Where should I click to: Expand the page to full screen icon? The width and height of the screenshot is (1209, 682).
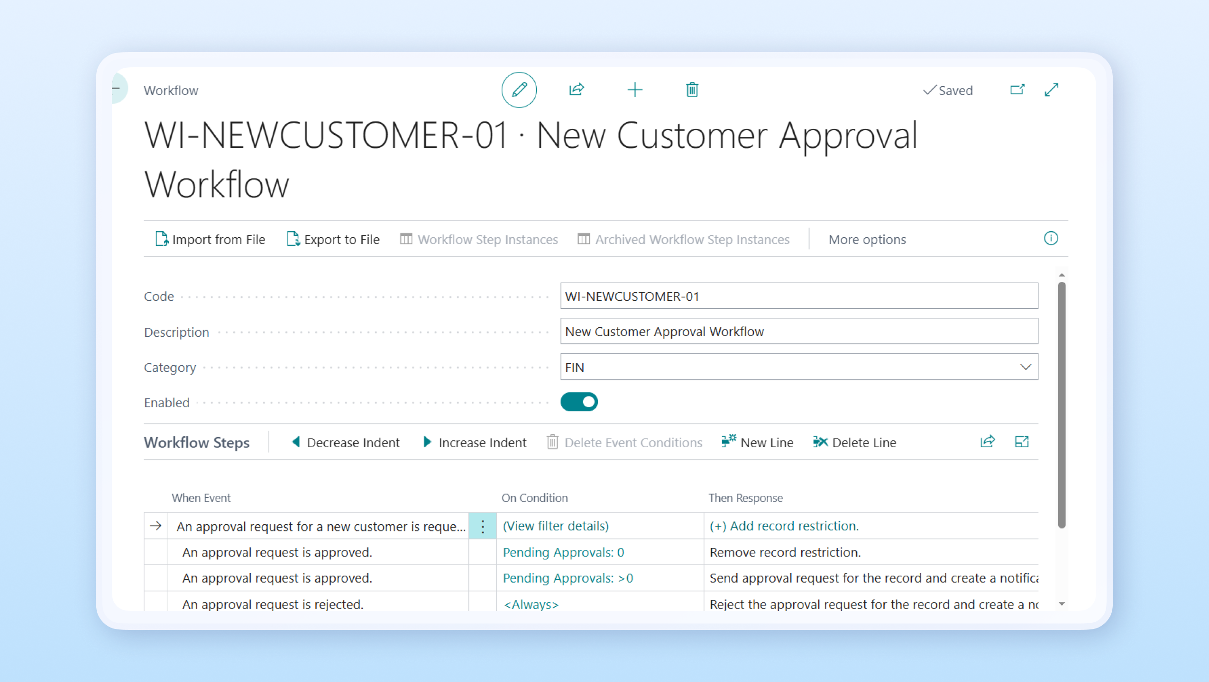coord(1052,90)
